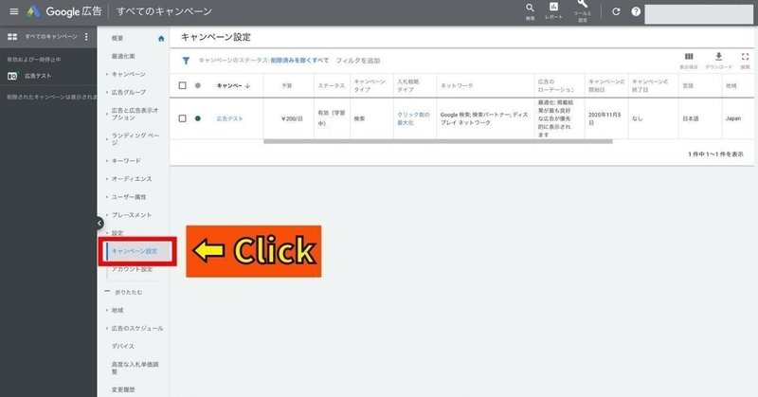Tick the 広告テスト row checkbox

182,118
